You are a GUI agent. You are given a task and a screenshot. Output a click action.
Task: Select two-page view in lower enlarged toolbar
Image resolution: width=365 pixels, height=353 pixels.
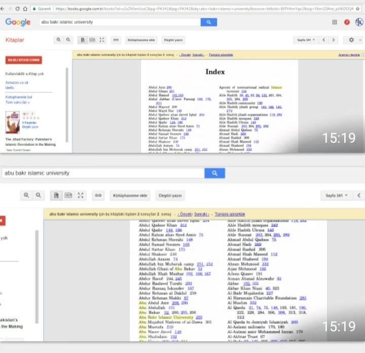coord(68,195)
